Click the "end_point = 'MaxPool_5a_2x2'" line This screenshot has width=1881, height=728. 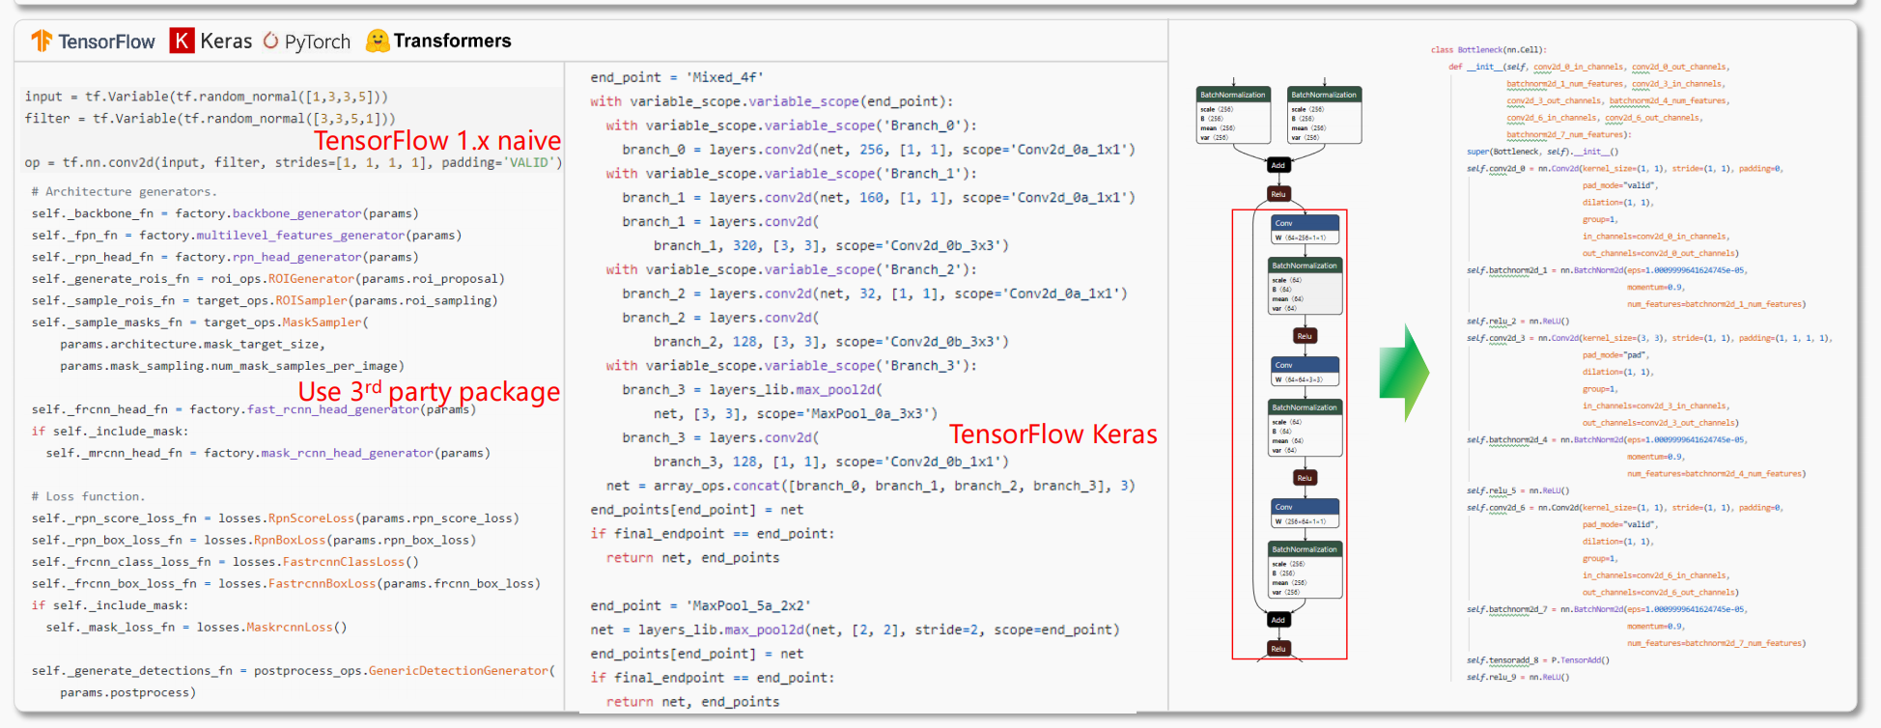tap(701, 606)
